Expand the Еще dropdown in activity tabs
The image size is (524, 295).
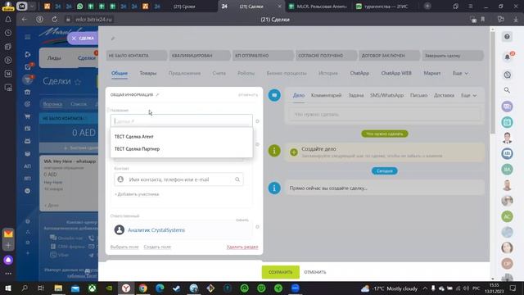pos(468,96)
